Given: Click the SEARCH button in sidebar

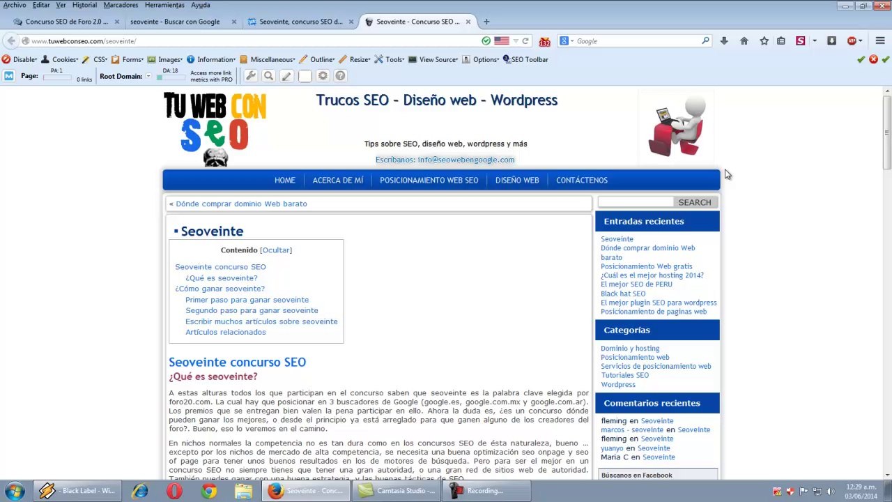Looking at the screenshot, I should click(x=695, y=202).
